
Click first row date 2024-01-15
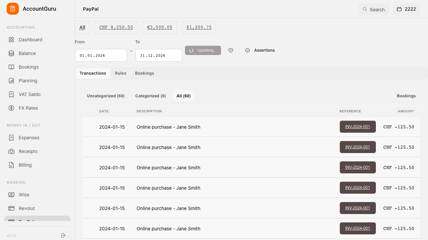[112, 127]
